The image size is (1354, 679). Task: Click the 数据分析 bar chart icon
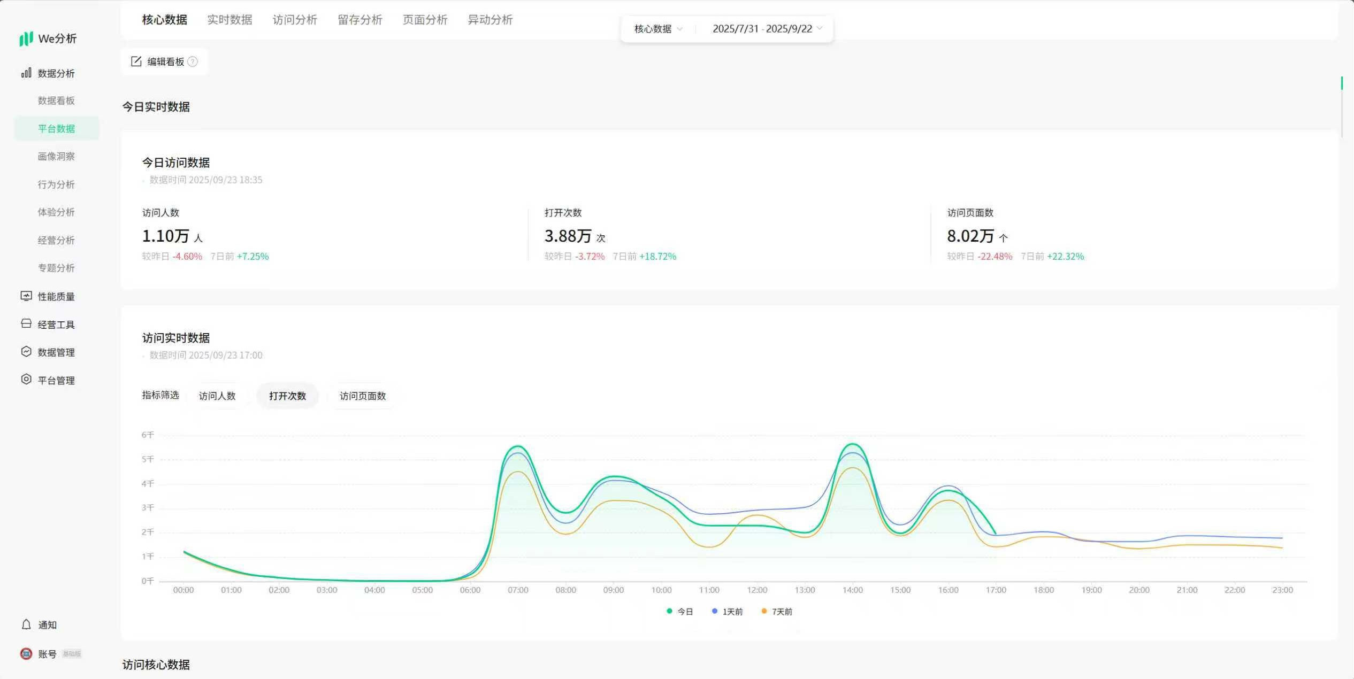(x=26, y=73)
